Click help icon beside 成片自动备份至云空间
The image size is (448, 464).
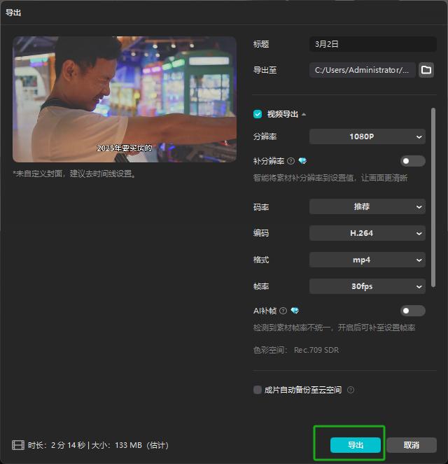click(x=351, y=390)
